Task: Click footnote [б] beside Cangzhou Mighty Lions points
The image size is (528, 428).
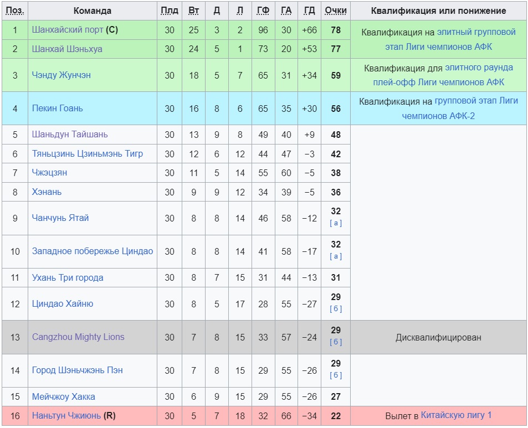Action: (336, 342)
